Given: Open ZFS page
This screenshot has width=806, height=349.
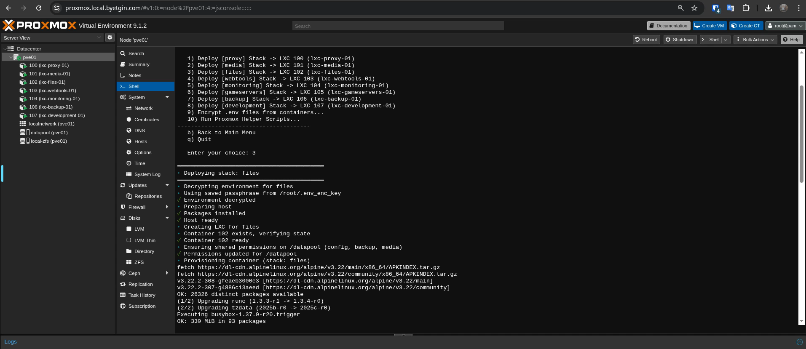Looking at the screenshot, I should [139, 262].
